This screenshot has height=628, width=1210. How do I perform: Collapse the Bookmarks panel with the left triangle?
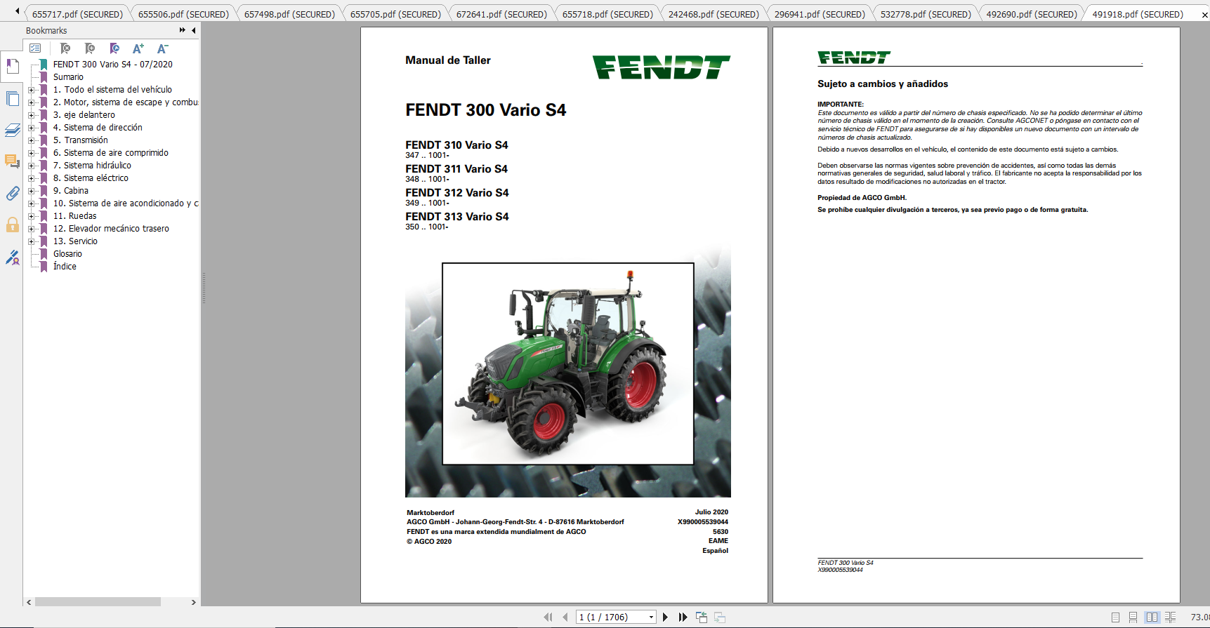(194, 30)
